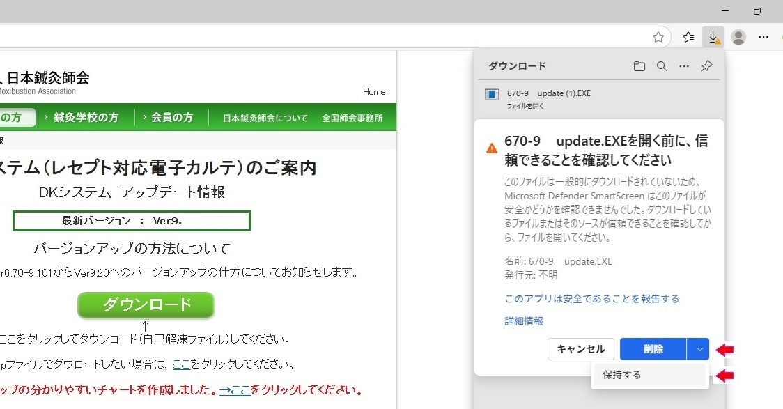Open the user profile avatar
The width and height of the screenshot is (783, 409).
point(738,37)
